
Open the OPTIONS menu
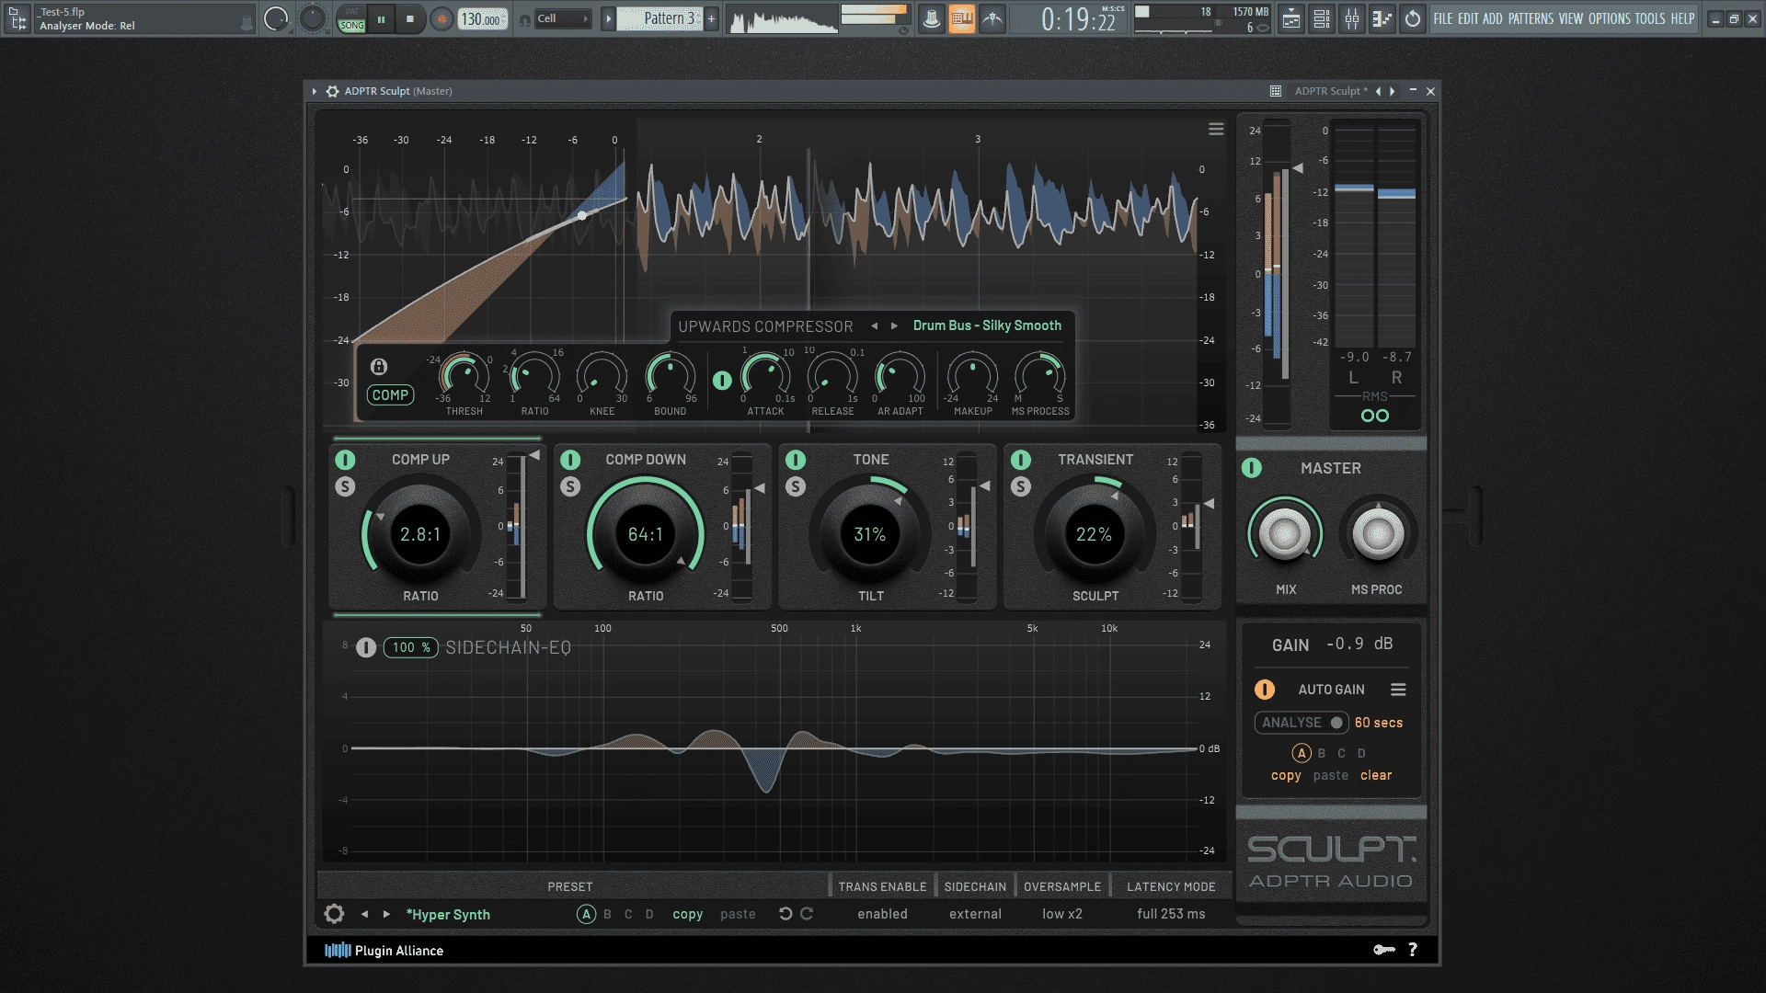[1610, 18]
